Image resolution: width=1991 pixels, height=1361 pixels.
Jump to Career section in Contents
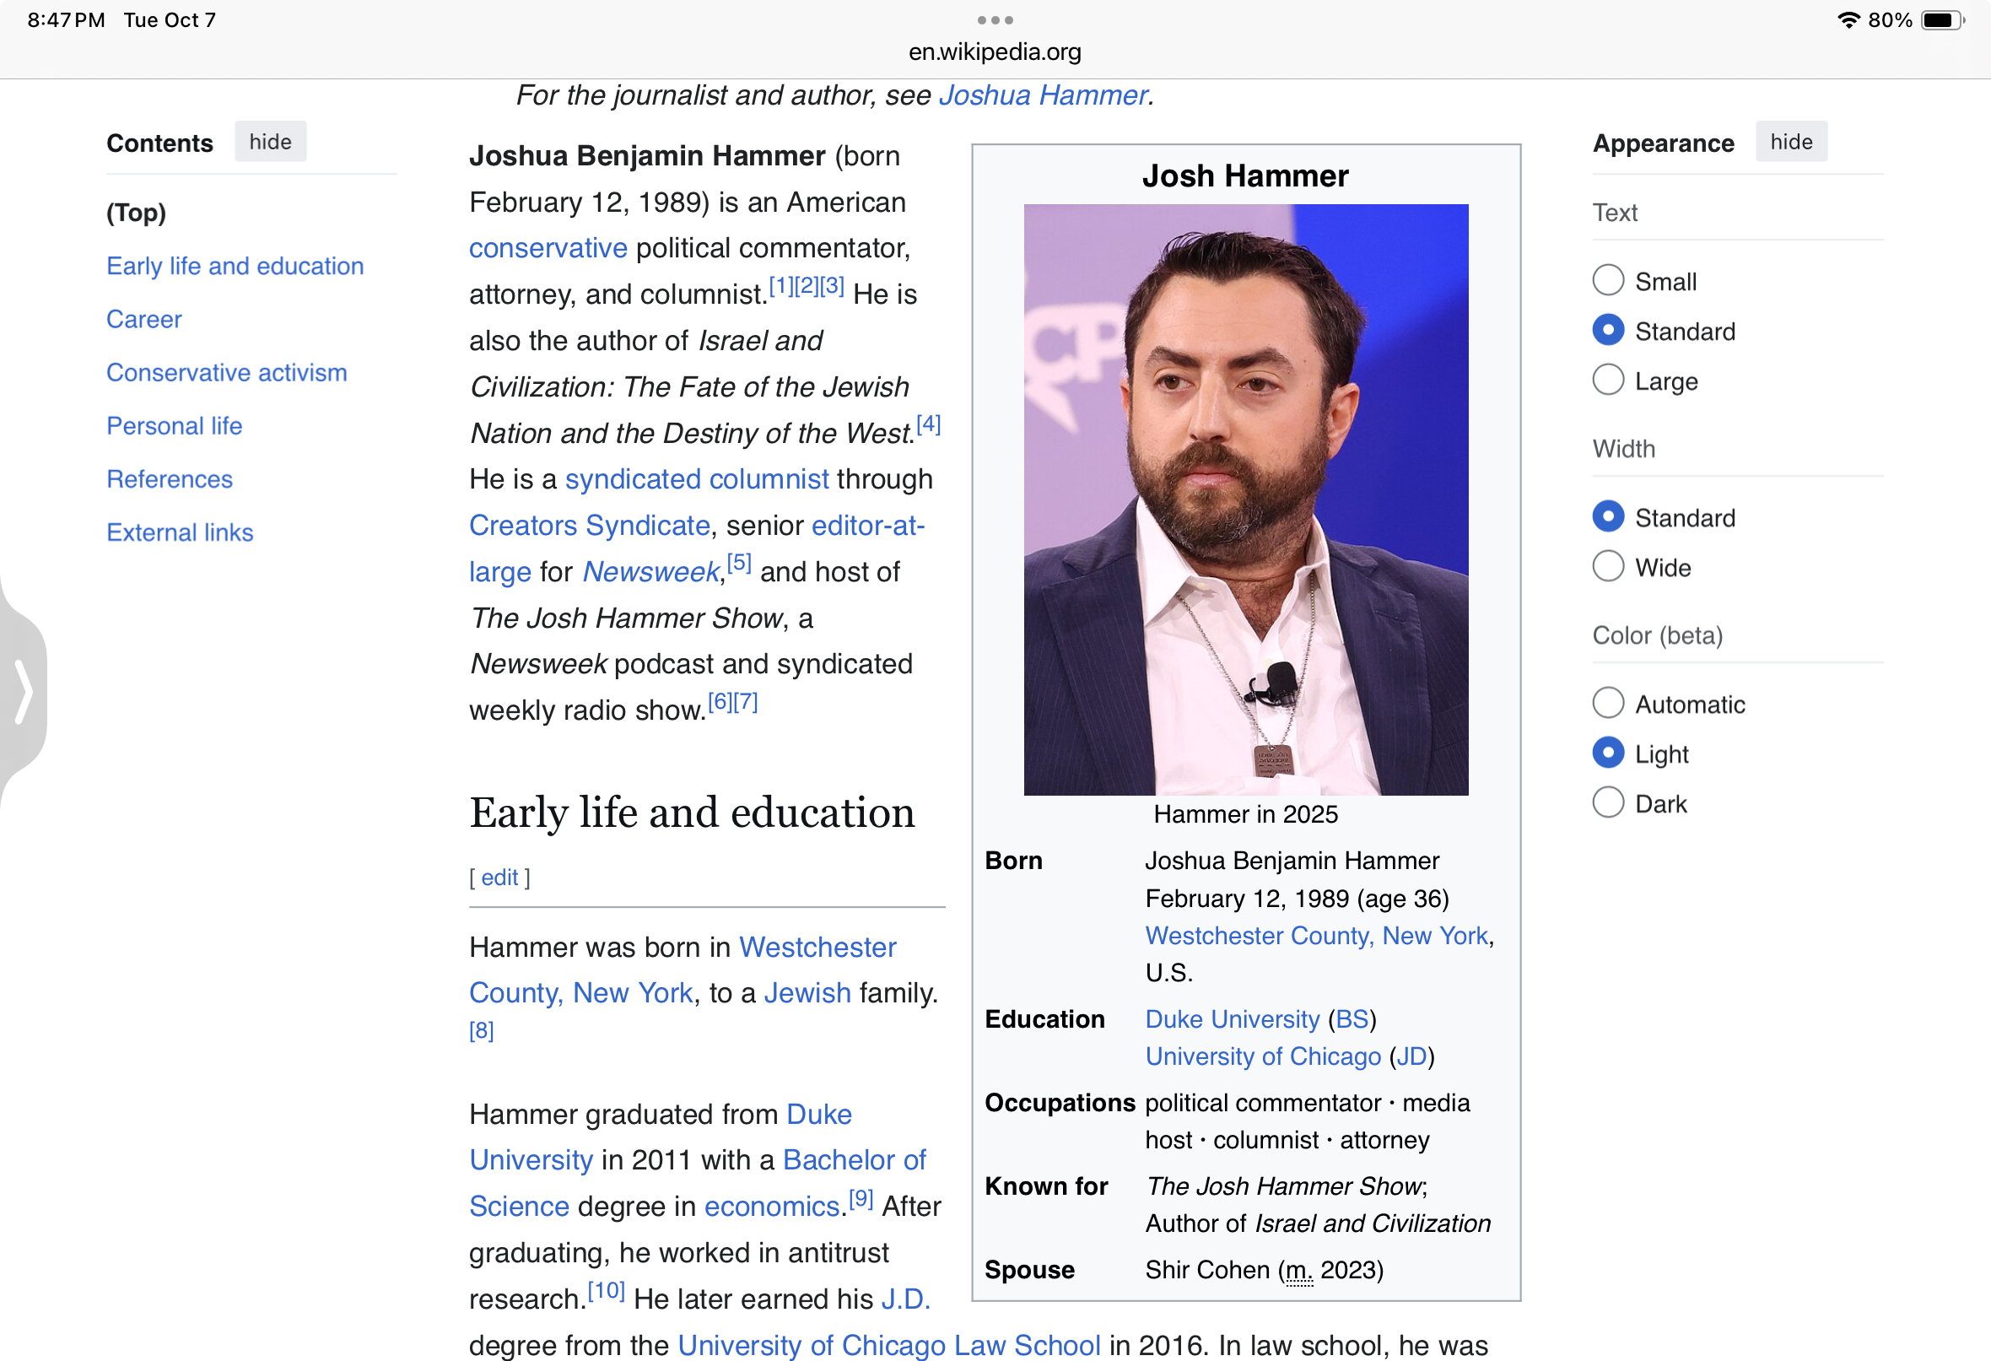pyautogui.click(x=144, y=320)
